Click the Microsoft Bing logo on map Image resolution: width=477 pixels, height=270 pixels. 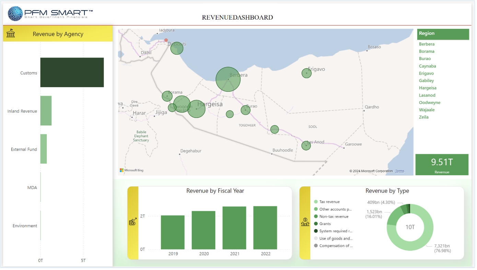(x=132, y=170)
